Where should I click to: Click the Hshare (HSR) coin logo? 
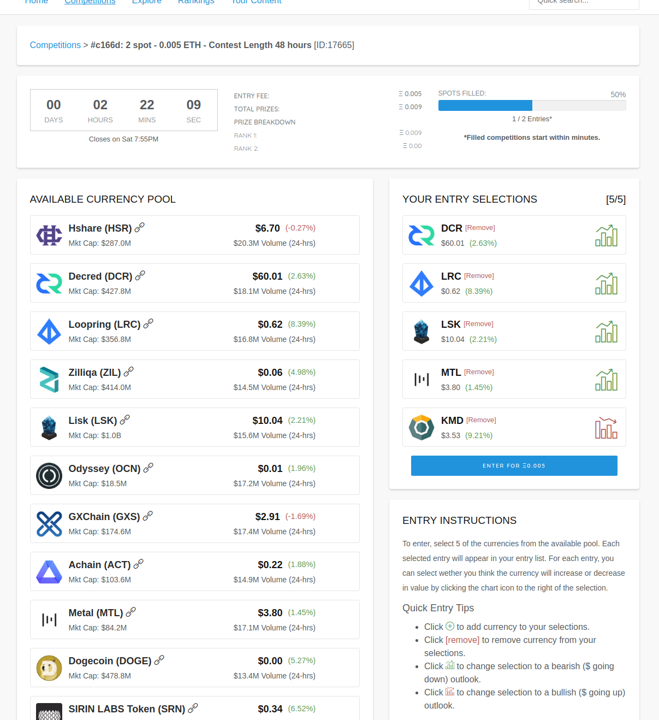click(49, 235)
